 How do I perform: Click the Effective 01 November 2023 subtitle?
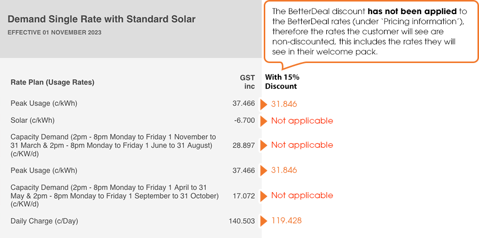pos(55,33)
